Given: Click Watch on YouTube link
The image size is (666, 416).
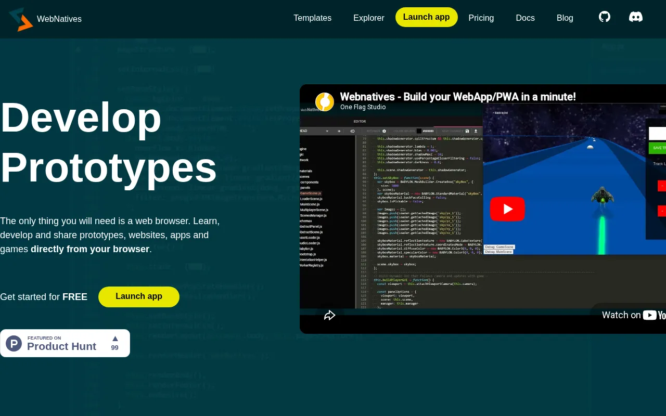Looking at the screenshot, I should point(634,315).
